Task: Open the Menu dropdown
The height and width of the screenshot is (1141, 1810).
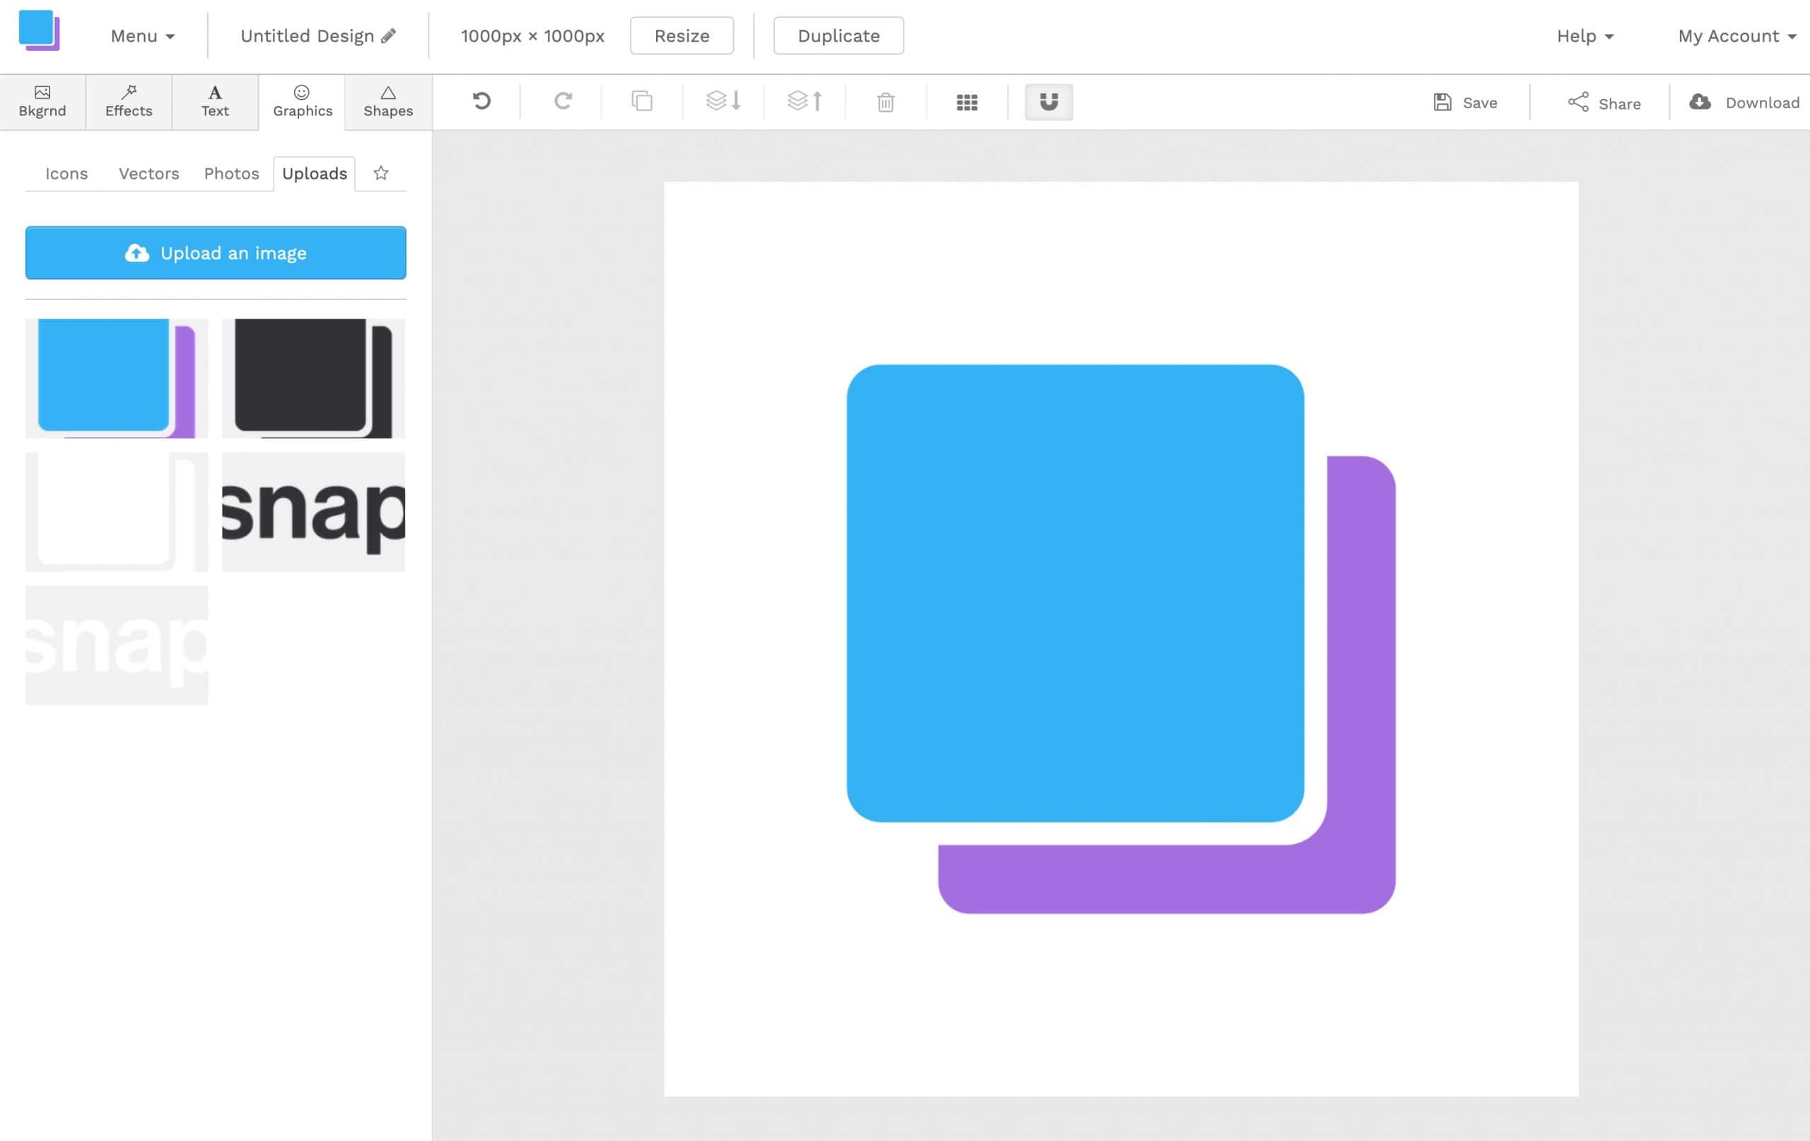Action: pyautogui.click(x=142, y=35)
